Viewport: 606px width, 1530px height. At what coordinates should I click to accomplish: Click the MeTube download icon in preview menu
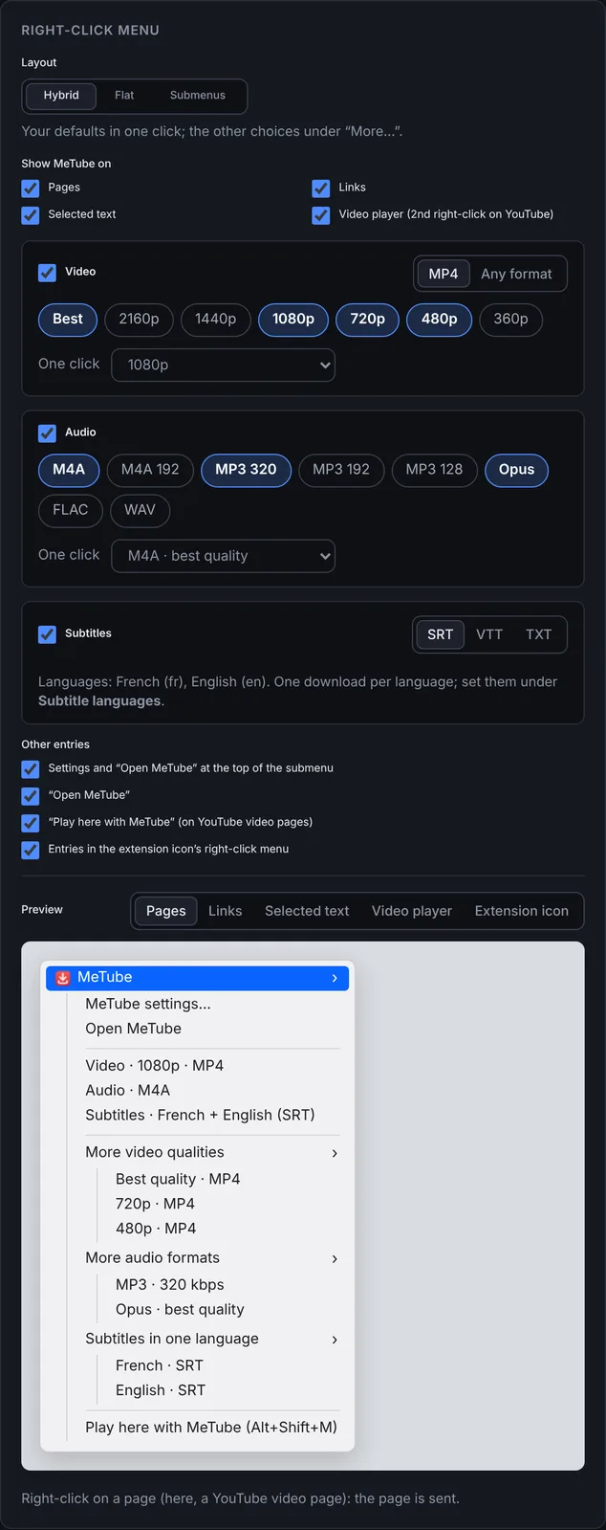(x=62, y=978)
